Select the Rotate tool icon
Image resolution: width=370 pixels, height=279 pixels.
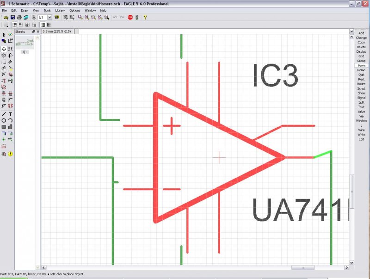10,55
